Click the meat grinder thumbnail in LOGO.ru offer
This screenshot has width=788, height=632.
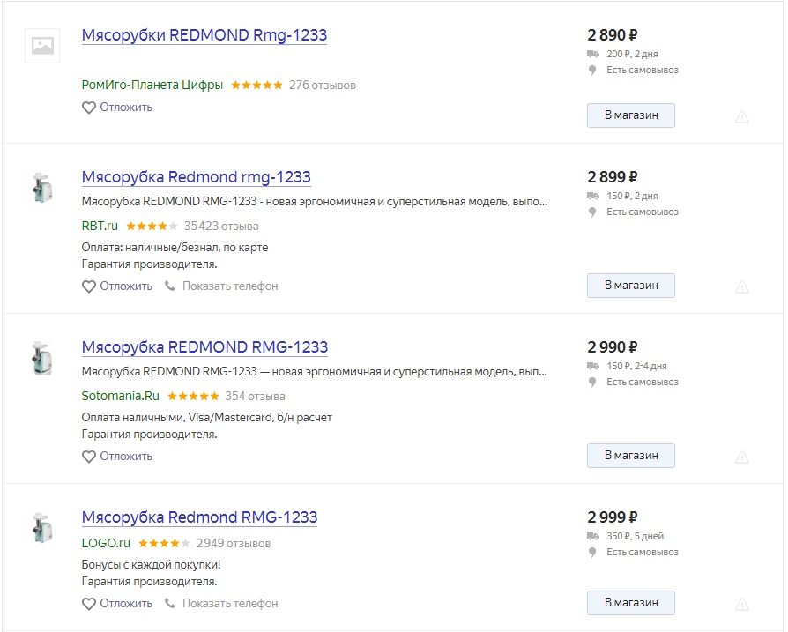(x=41, y=527)
